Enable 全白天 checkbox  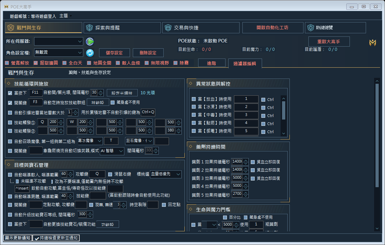pos(65,63)
